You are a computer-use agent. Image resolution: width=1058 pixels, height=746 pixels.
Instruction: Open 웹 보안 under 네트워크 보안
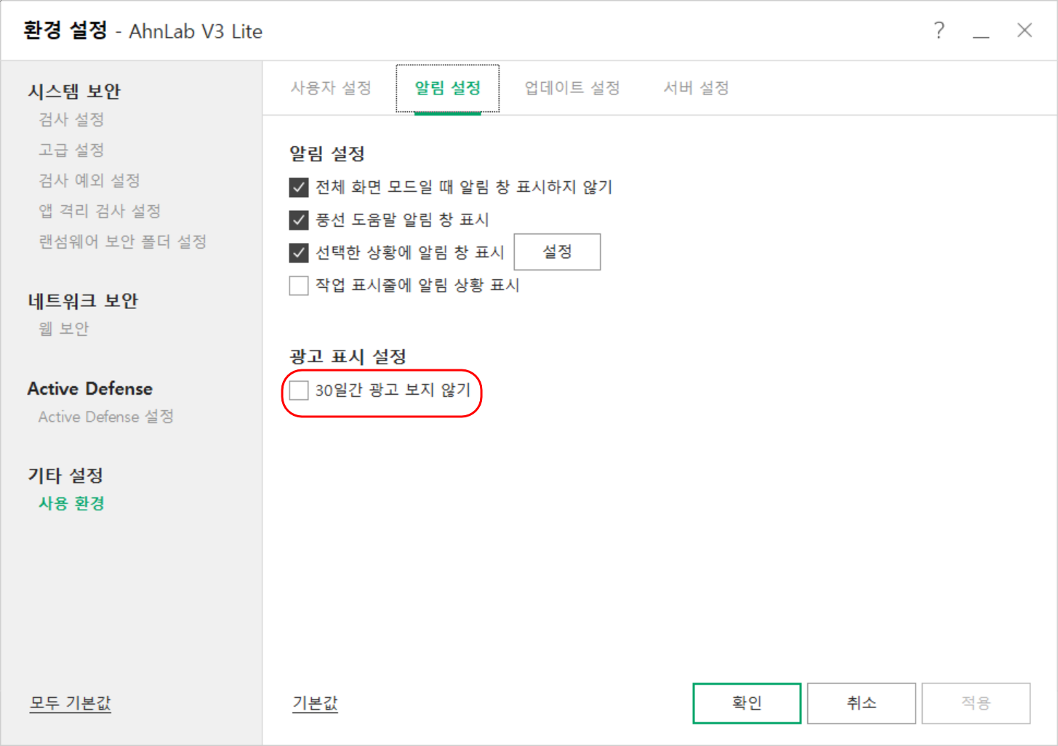tap(63, 329)
